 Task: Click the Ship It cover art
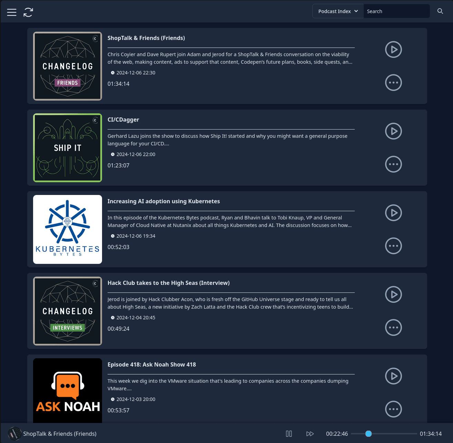point(68,148)
